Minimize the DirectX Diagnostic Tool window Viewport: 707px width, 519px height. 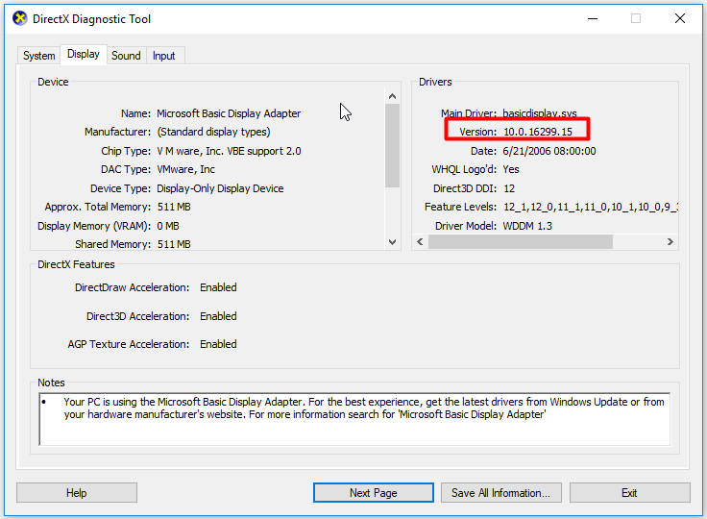point(591,18)
